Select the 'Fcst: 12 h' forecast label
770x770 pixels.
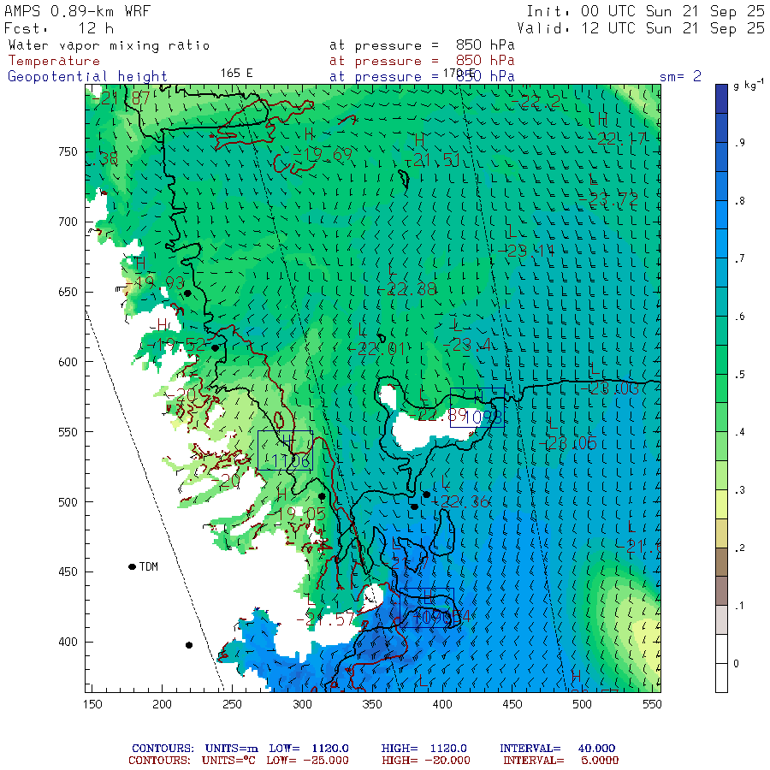(x=59, y=28)
